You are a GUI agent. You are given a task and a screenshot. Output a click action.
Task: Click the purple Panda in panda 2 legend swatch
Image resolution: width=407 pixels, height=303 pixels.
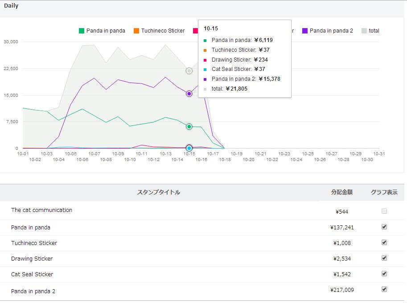tap(305, 31)
